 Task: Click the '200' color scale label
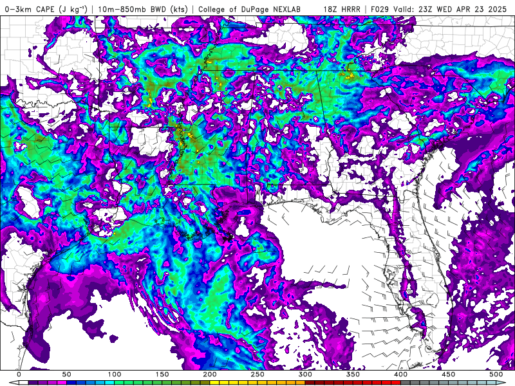[x=210, y=374]
